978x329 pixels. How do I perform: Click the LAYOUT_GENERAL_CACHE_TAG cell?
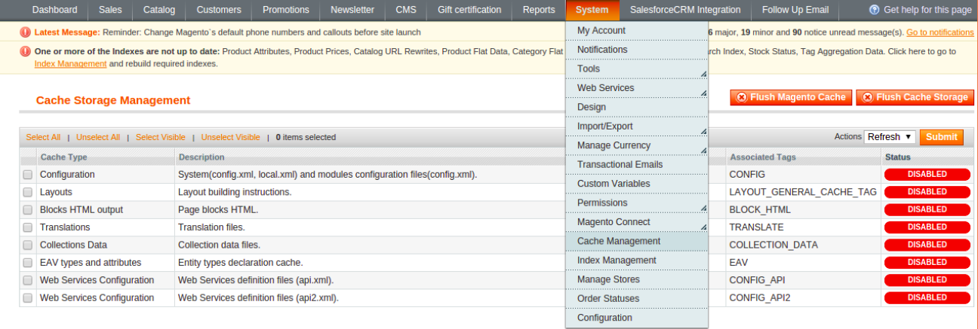coord(803,192)
